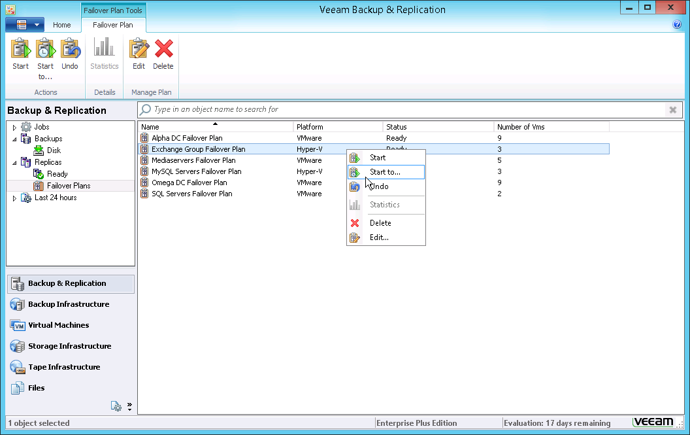Sort list by Name column header
The width and height of the screenshot is (690, 435).
tap(216, 127)
